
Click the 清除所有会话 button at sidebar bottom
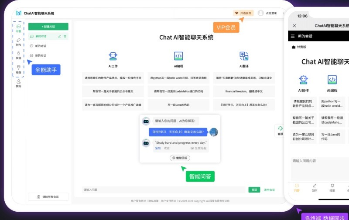click(x=48, y=197)
